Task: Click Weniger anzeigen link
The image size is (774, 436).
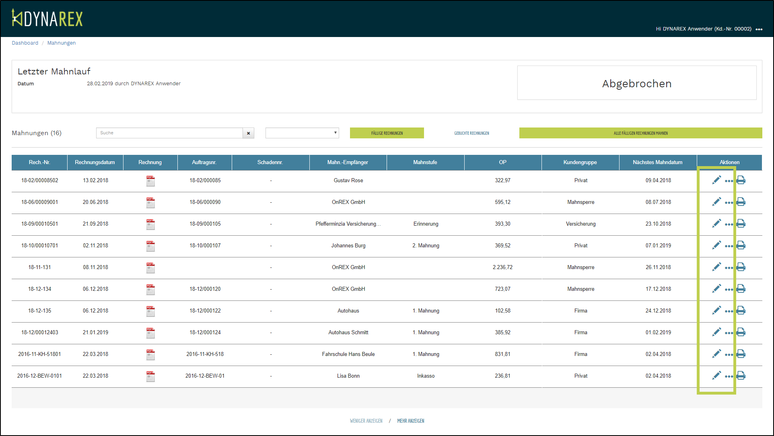Action: coord(366,421)
